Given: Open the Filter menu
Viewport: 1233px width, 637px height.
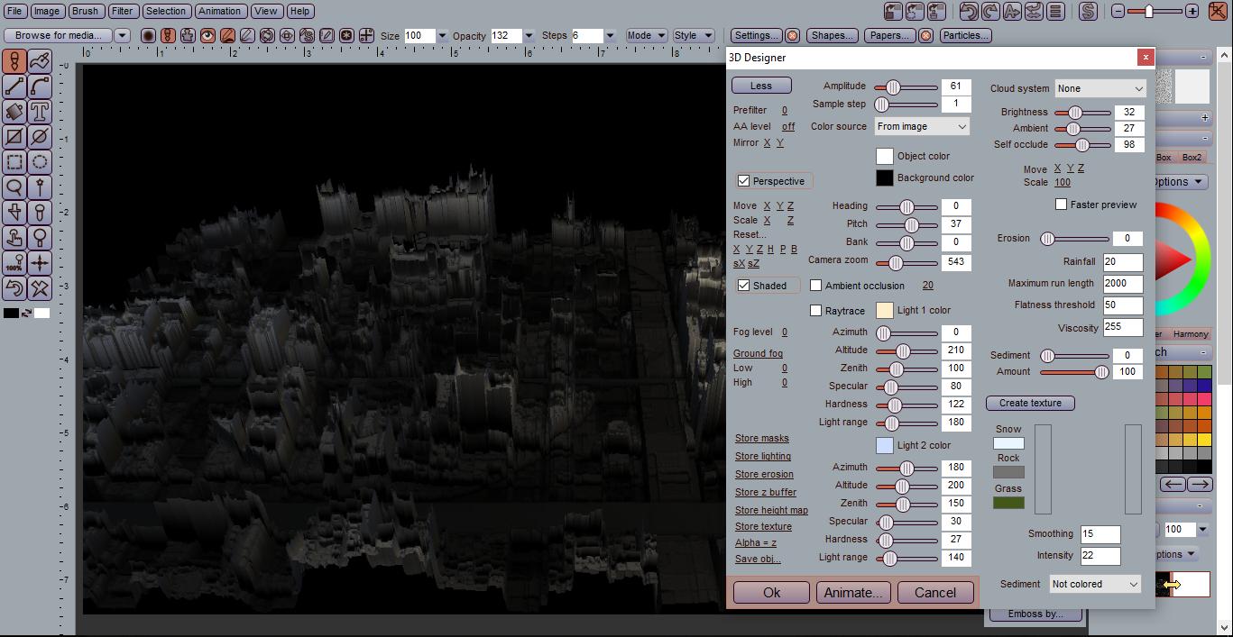Looking at the screenshot, I should (x=122, y=12).
